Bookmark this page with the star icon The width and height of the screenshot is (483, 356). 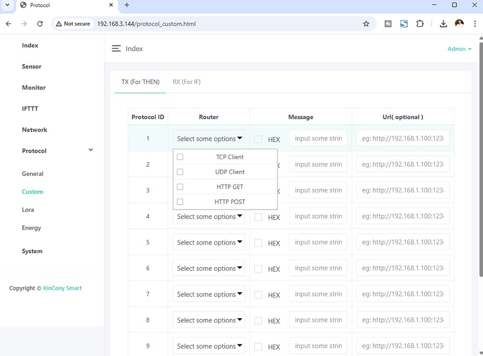pyautogui.click(x=366, y=24)
